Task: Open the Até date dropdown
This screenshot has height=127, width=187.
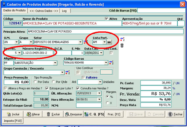Action: 100,82
